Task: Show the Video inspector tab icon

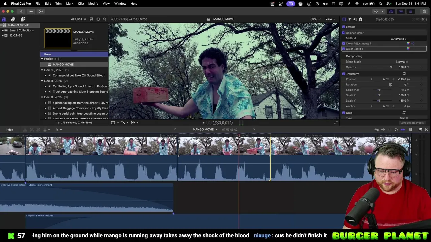Action: click(344, 19)
